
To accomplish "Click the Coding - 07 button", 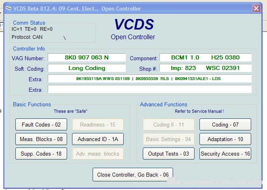I will point(225,125).
